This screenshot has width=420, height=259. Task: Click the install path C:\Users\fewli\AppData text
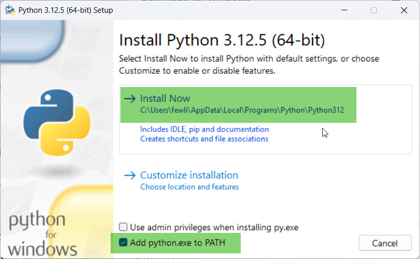click(x=242, y=110)
